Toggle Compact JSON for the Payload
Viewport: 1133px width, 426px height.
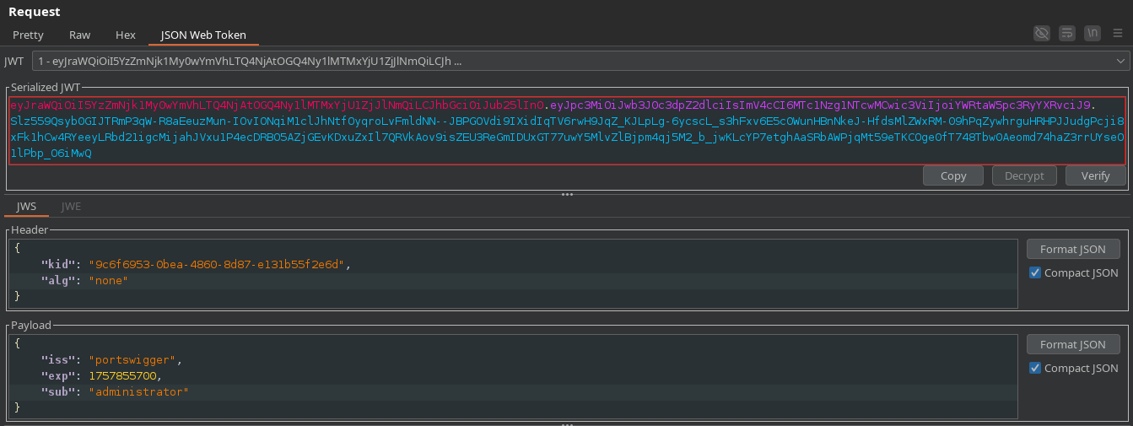(1035, 368)
